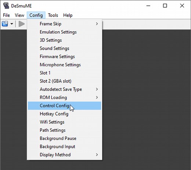Screen dimensions: 191x170
Task: Expand the Display Method submenu
Action: 64,155
